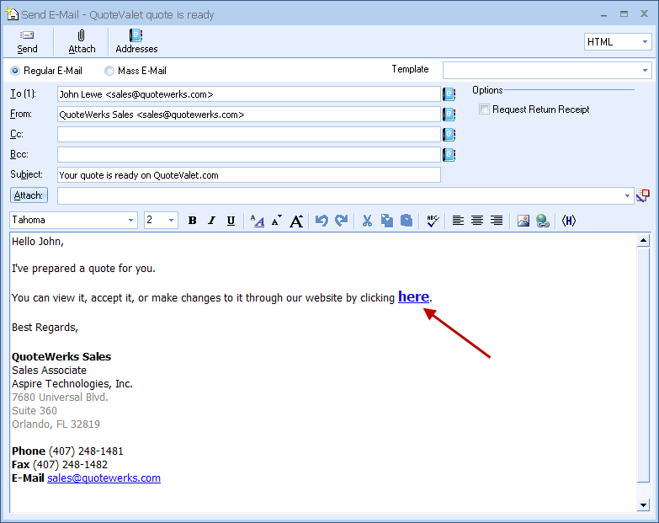The image size is (659, 523).
Task: Click the Attach paperclip toolbar button
Action: 82,41
